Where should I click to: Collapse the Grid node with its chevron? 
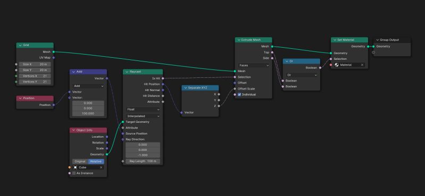[20, 45]
